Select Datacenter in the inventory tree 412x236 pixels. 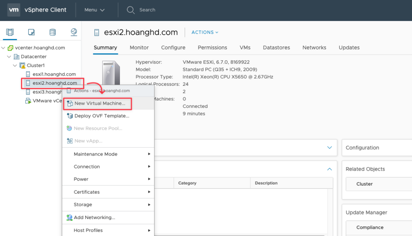tap(34, 56)
